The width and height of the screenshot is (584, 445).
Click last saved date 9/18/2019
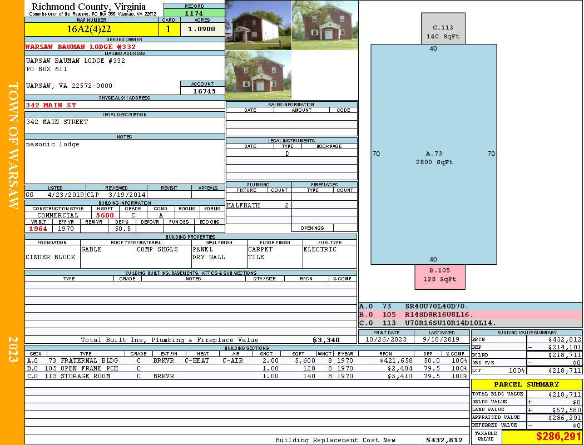tap(441, 339)
